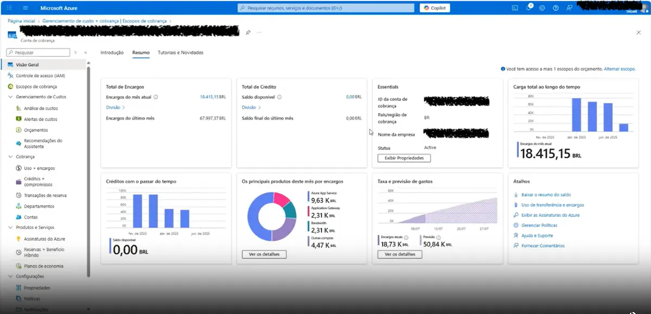651x314 pixels.
Task: Go to Página inicial breadcrumb
Action: pos(21,21)
